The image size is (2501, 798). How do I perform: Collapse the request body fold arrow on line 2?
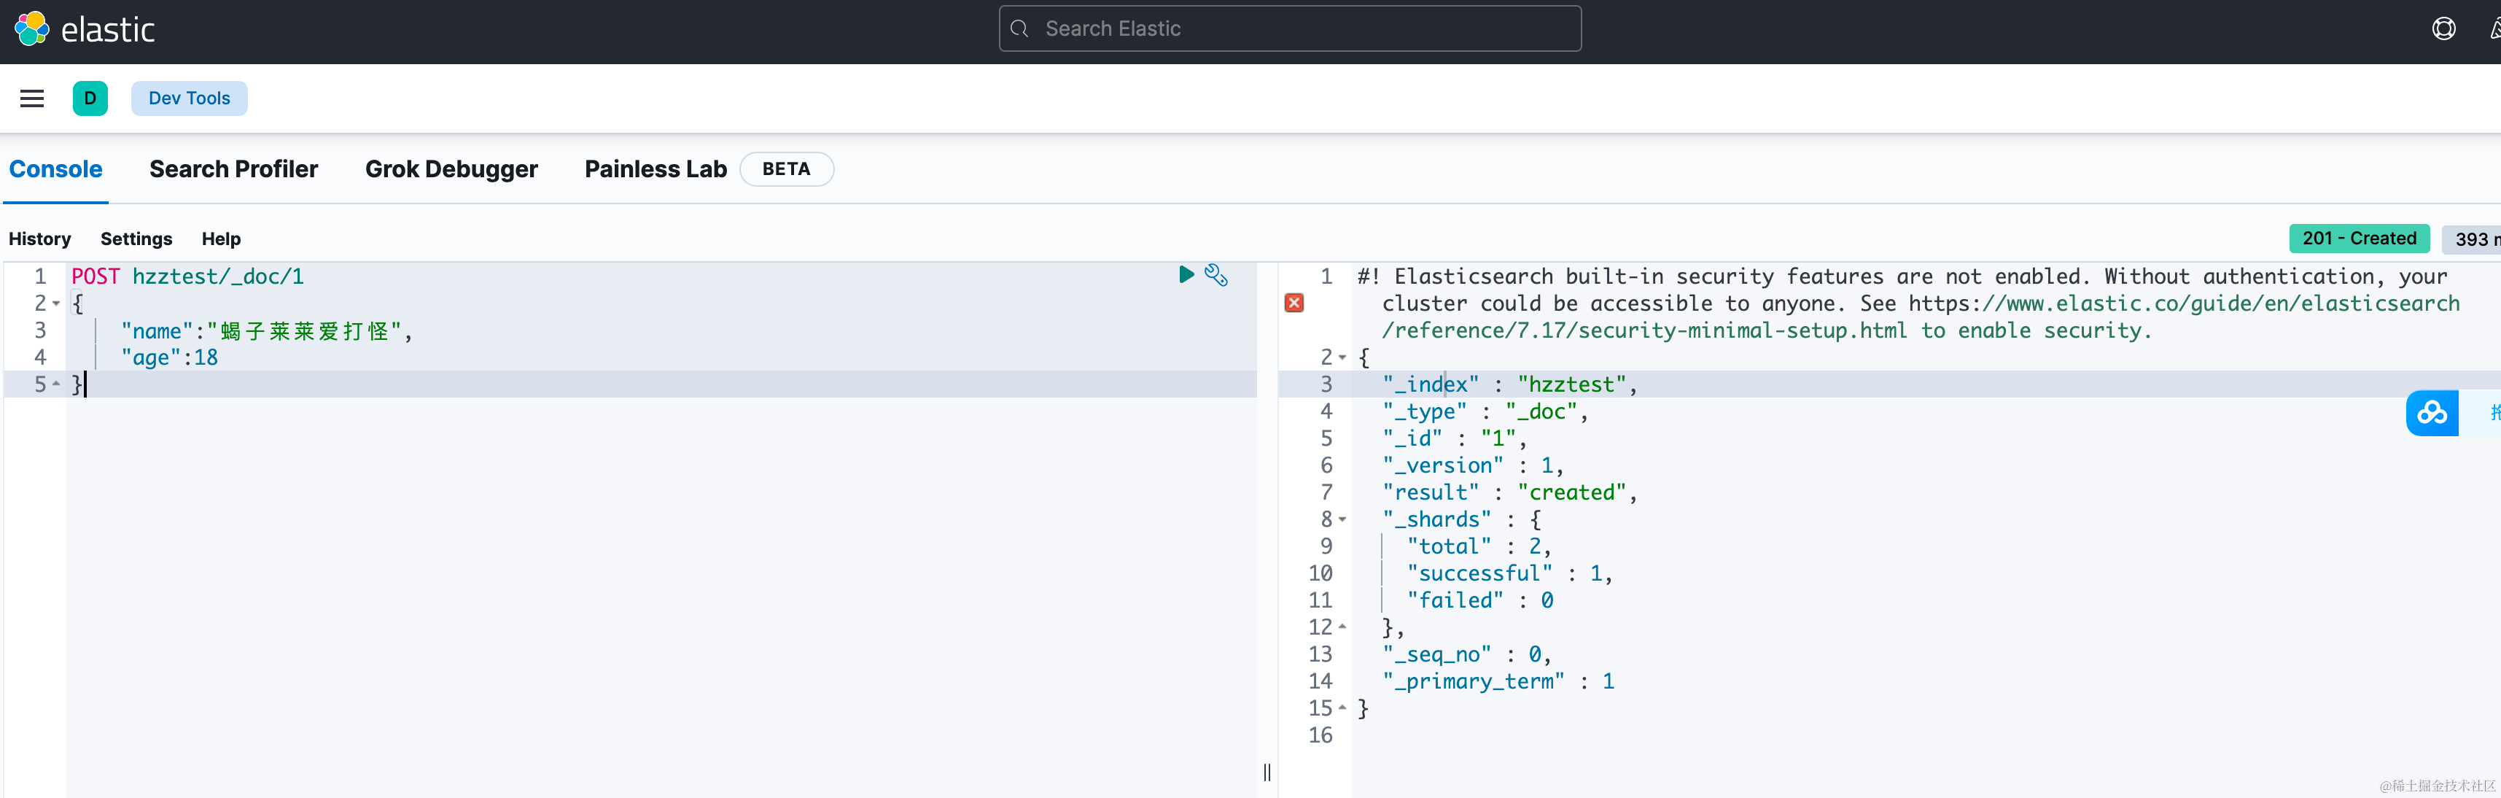coord(56,304)
